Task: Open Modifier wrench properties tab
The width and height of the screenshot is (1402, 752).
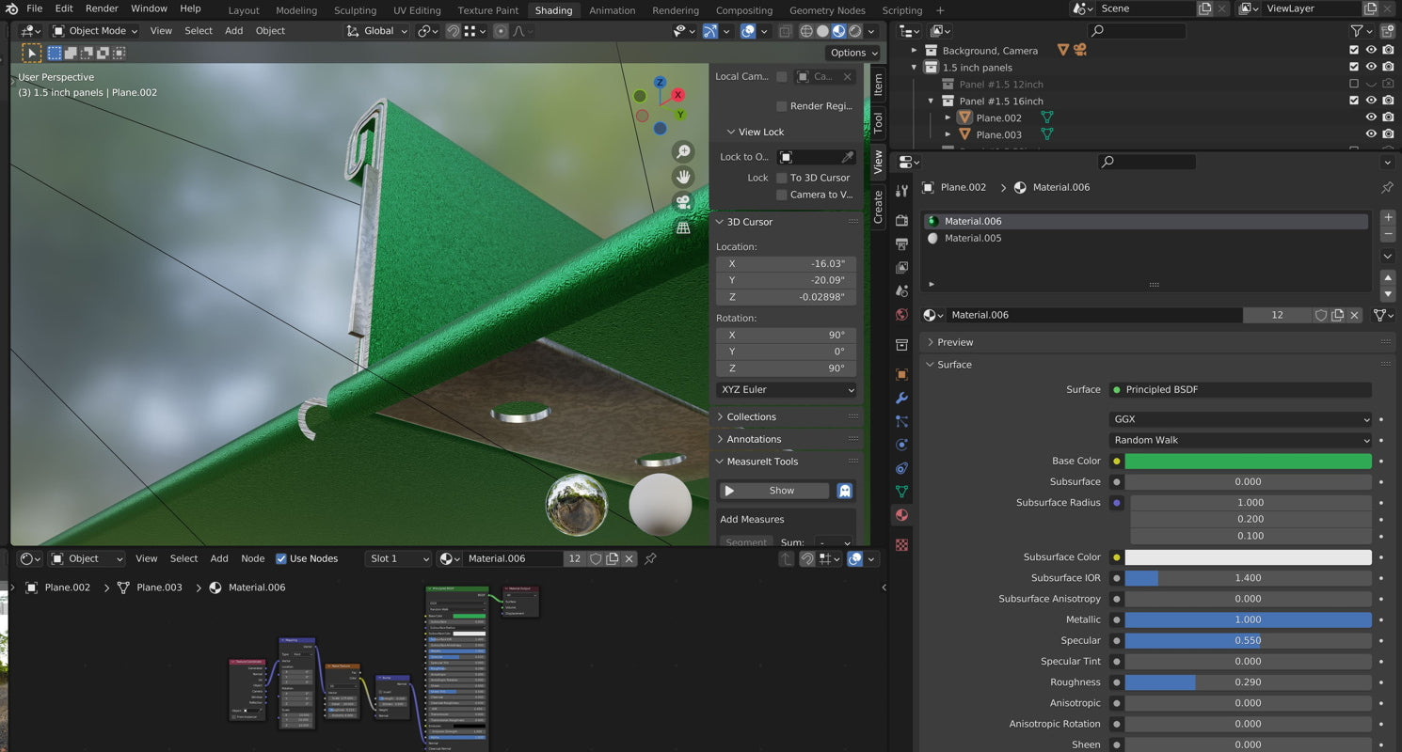Action: tap(901, 399)
